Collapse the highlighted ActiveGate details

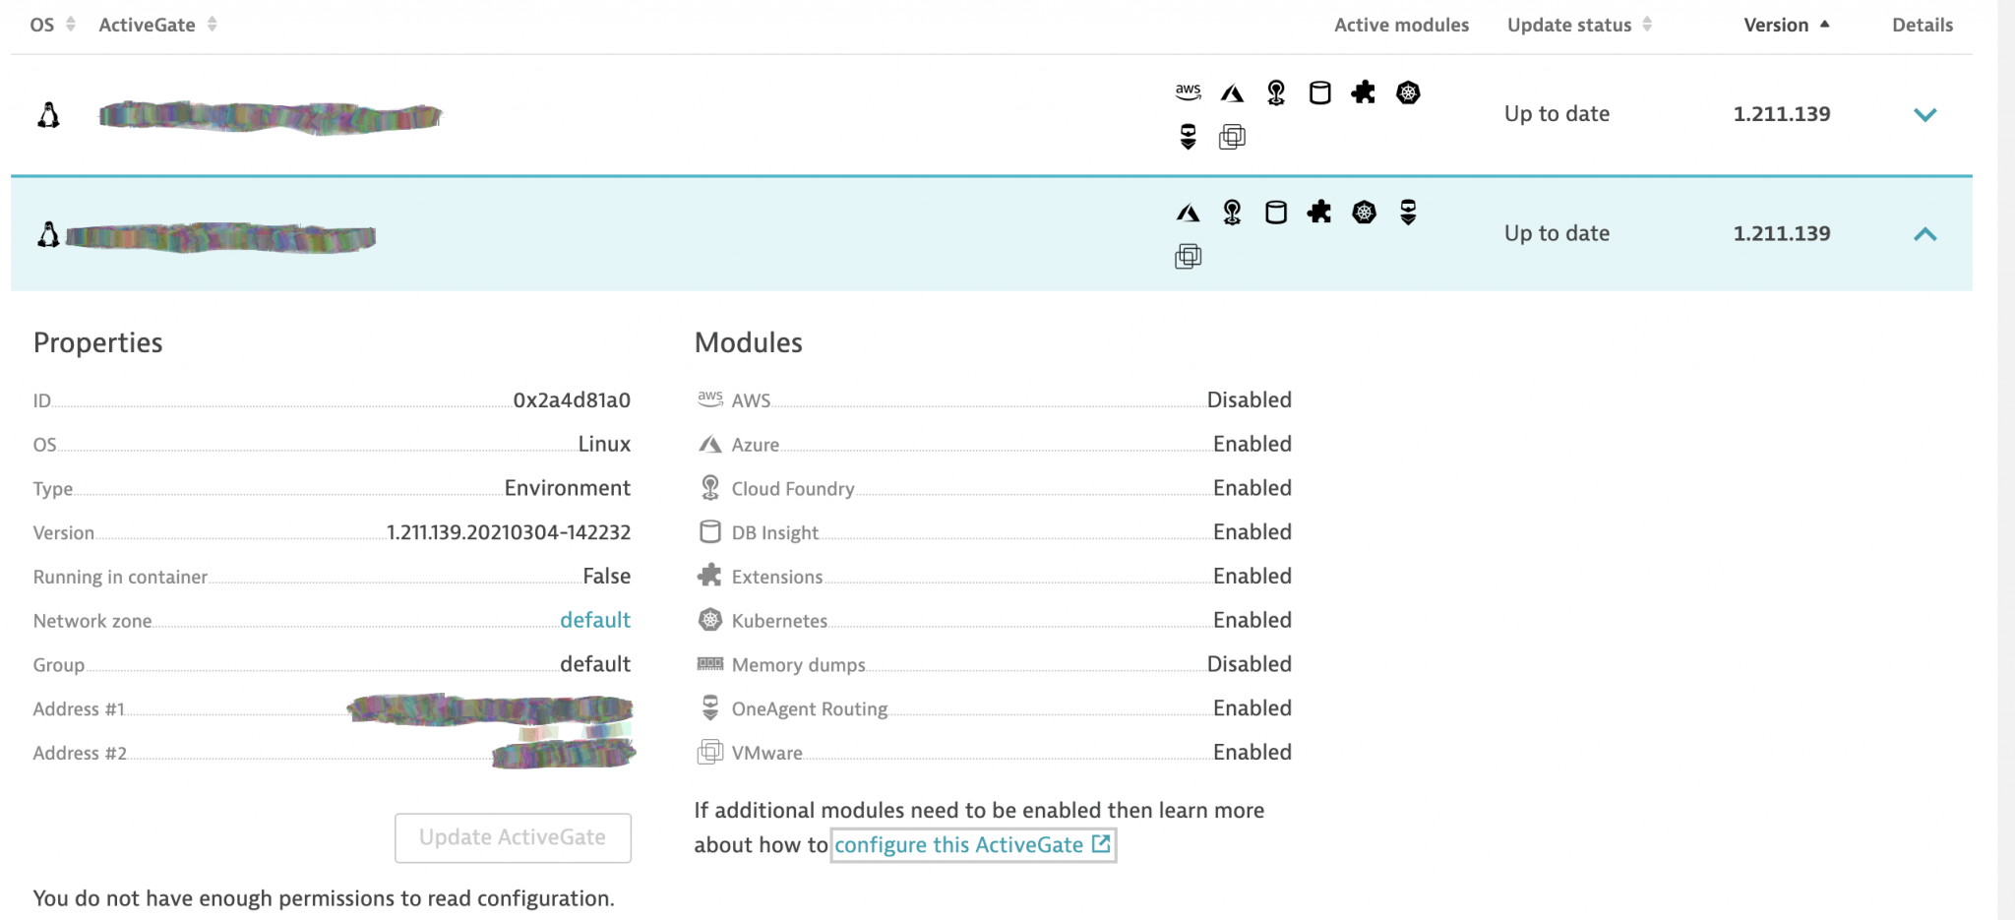(1925, 234)
